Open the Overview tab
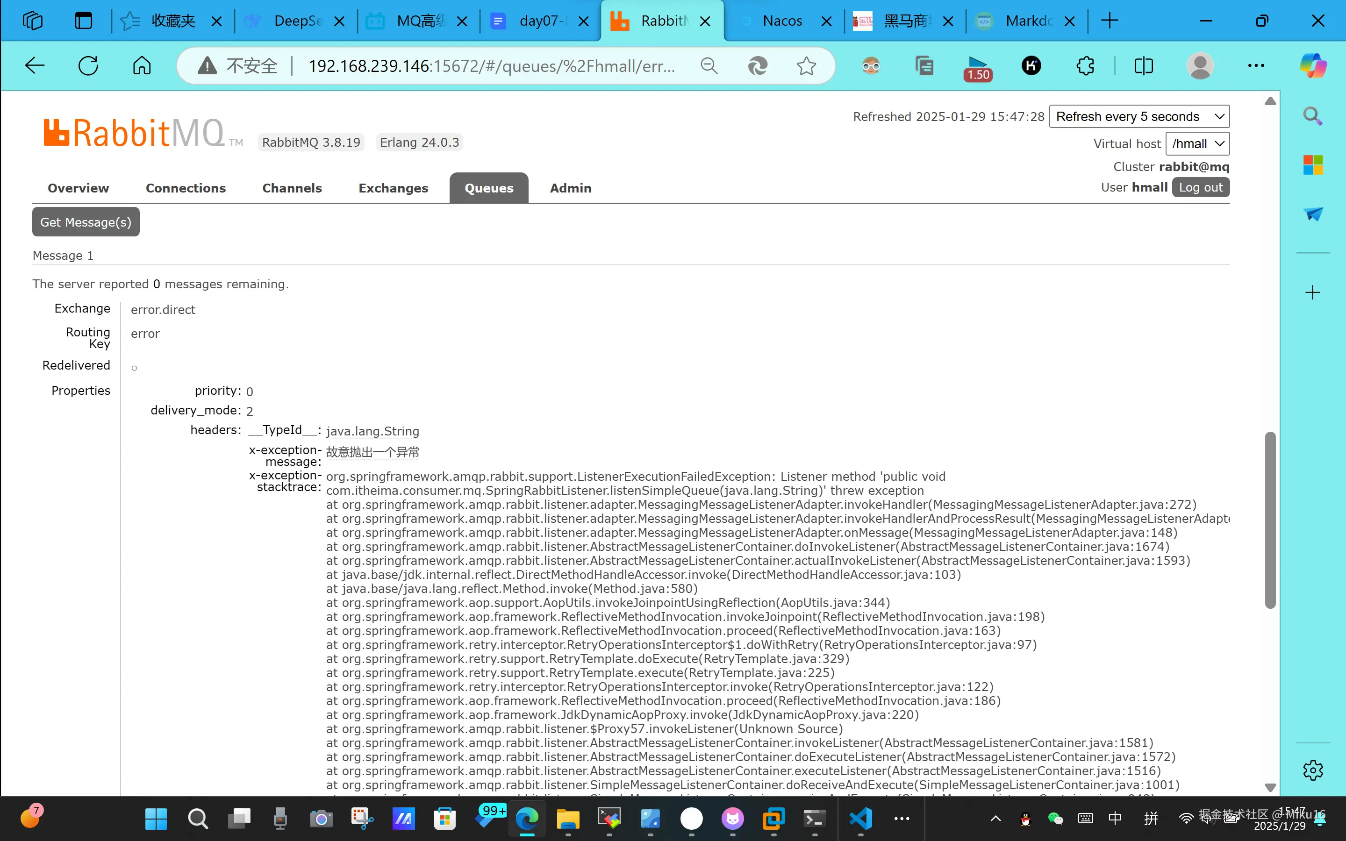 [78, 188]
